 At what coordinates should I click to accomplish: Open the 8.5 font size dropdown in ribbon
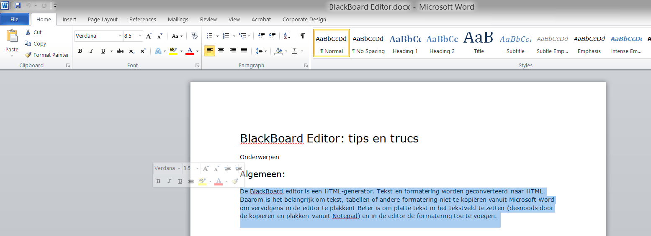click(x=140, y=36)
